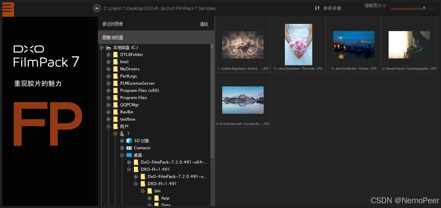
Task: Click the MyDrivers folder icon
Action: pos(115,69)
